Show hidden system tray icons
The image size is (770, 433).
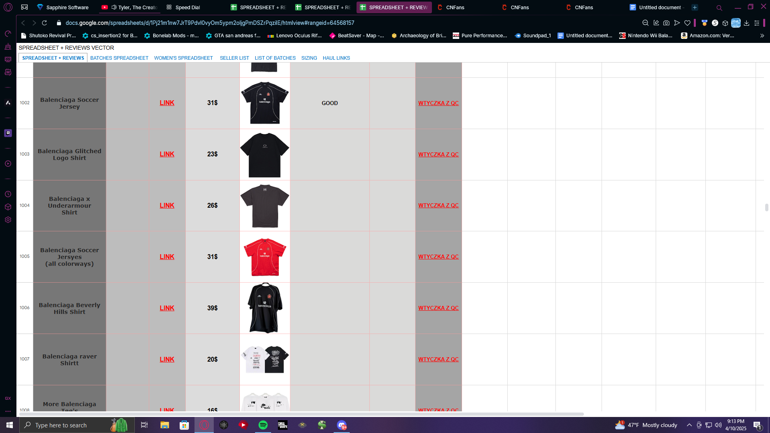(x=689, y=425)
